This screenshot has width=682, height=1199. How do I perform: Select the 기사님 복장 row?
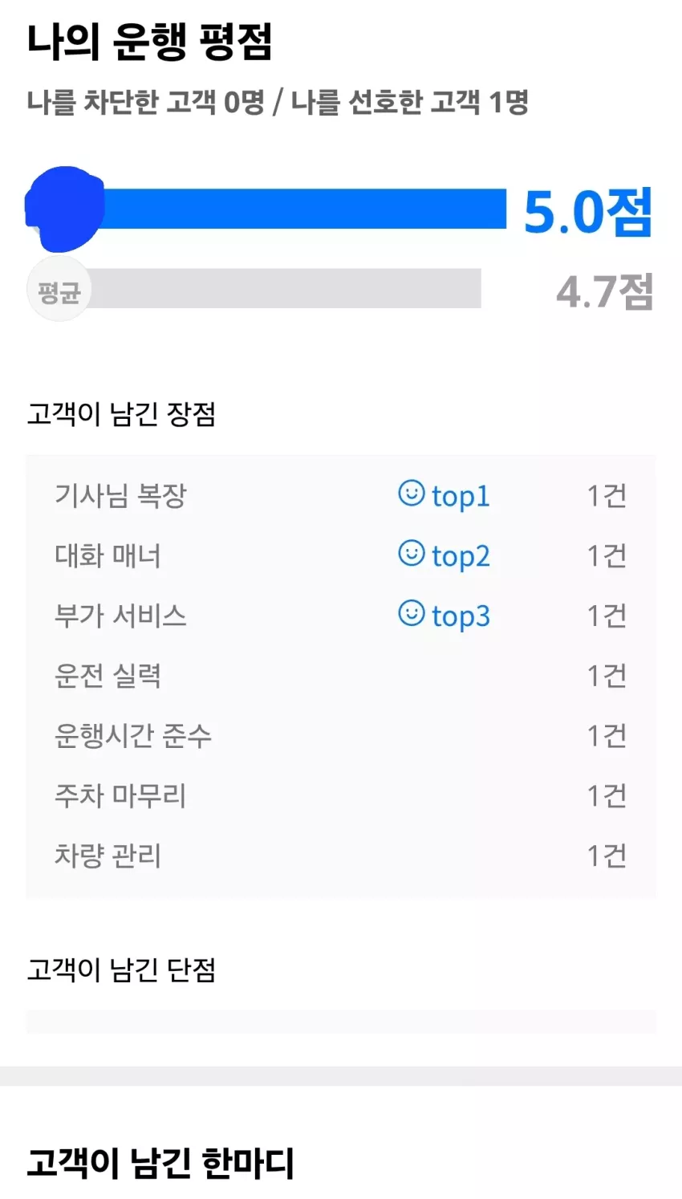341,495
